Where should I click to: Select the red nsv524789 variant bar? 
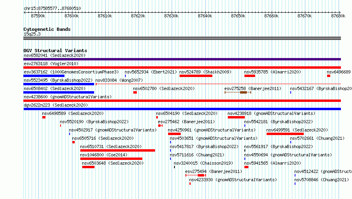click(196, 76)
